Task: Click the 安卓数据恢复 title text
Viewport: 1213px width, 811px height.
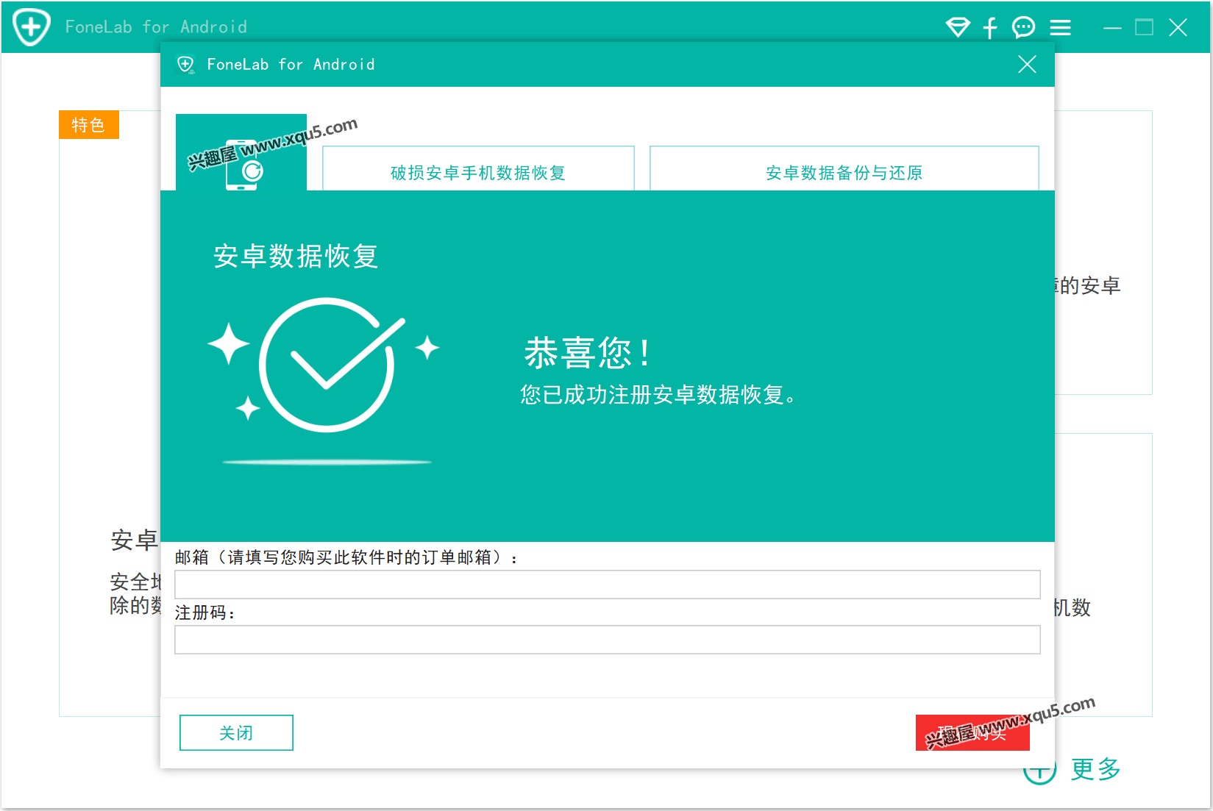Action: tap(296, 256)
